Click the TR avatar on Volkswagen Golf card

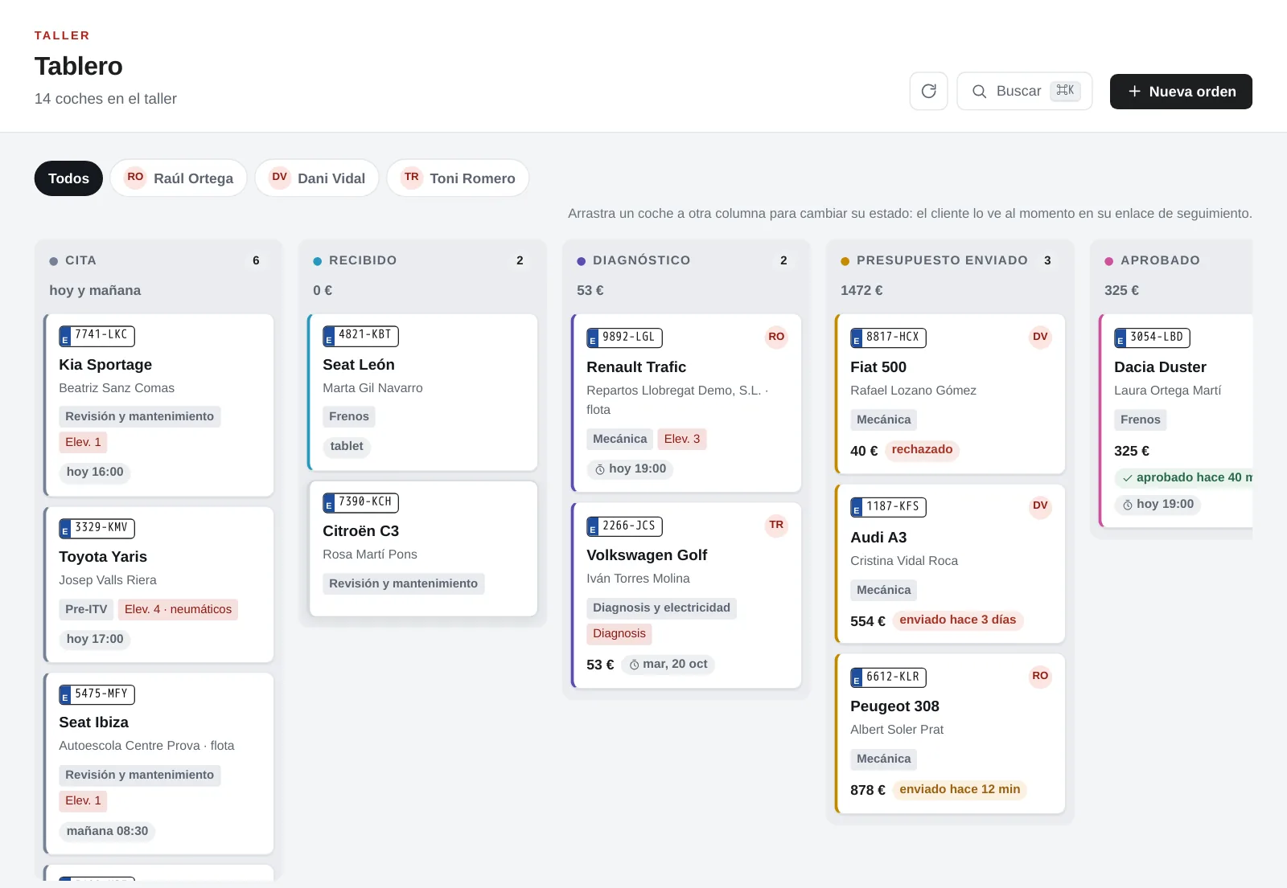776,525
